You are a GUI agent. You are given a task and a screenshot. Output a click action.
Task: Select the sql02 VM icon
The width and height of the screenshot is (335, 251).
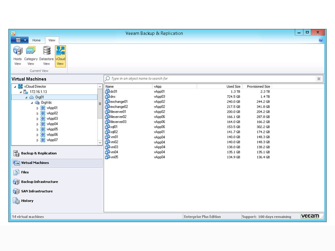pos(107,132)
